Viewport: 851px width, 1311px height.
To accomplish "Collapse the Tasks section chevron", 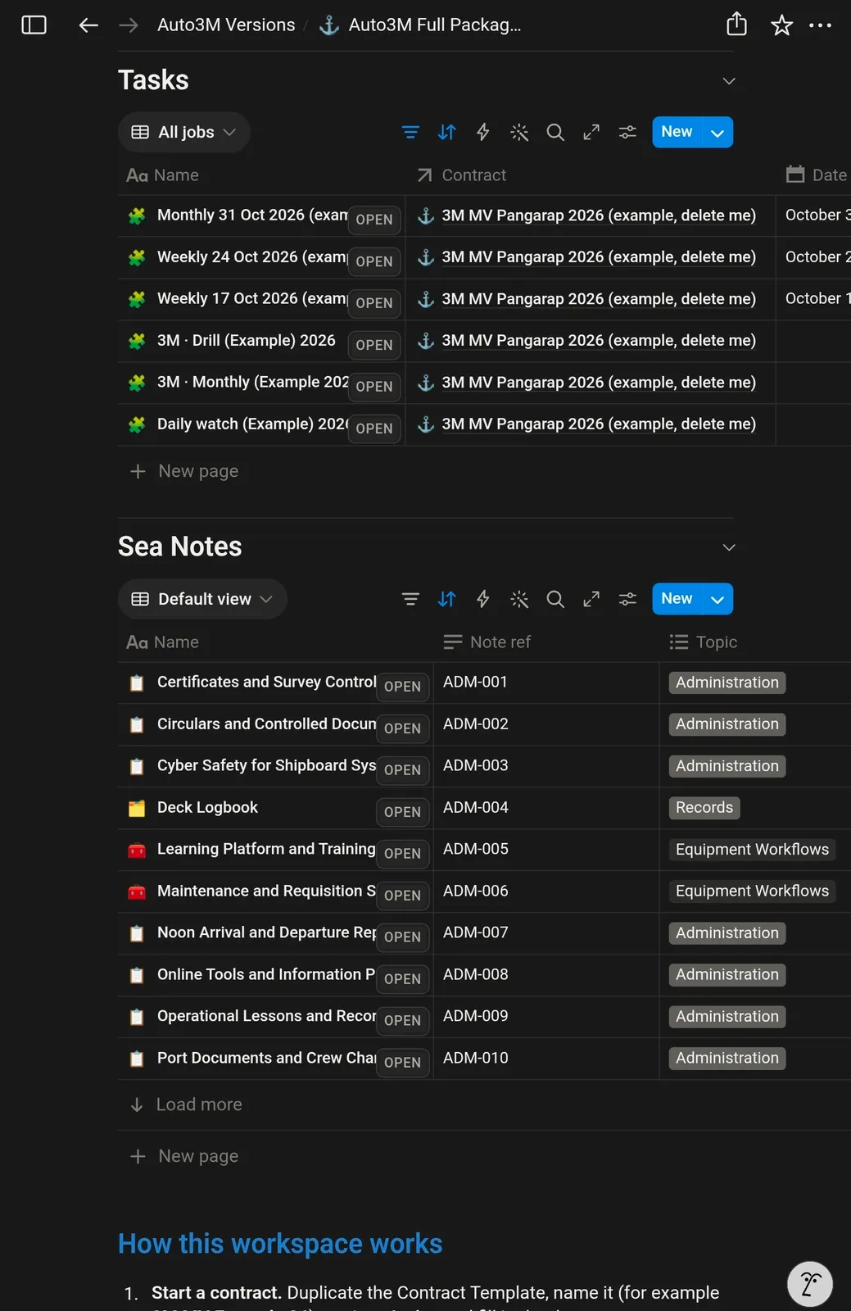I will point(729,80).
